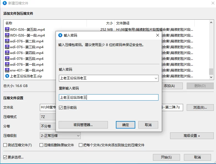Click the MP4 icon of wdi-076--第一段.mp4

coord(7,64)
